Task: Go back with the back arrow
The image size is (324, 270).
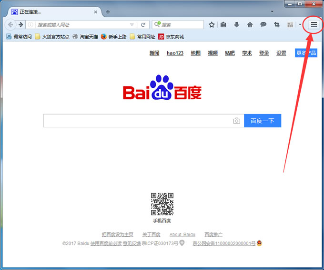Action: click(10, 25)
